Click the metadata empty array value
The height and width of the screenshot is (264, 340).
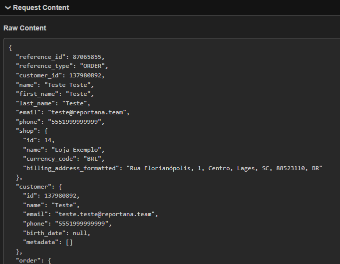[69, 242]
